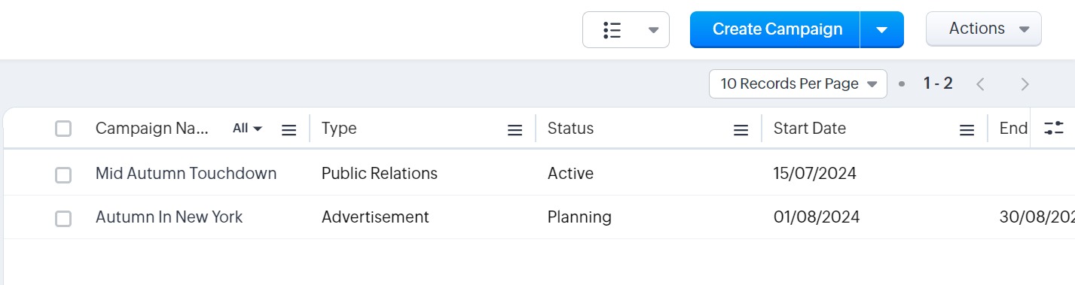This screenshot has height=285, width=1075.
Task: Open Type column hamburger menu
Action: tap(515, 130)
